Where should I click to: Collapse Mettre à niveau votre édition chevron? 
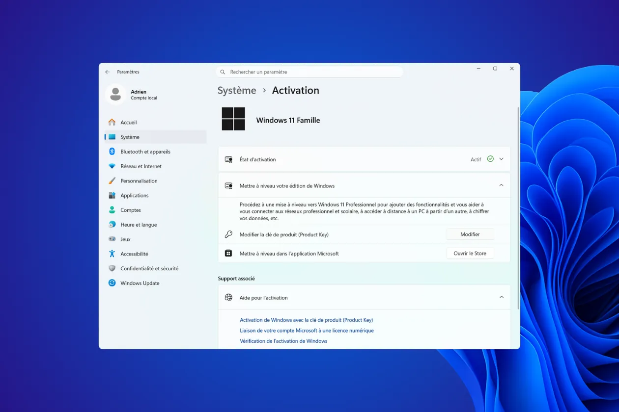click(502, 185)
